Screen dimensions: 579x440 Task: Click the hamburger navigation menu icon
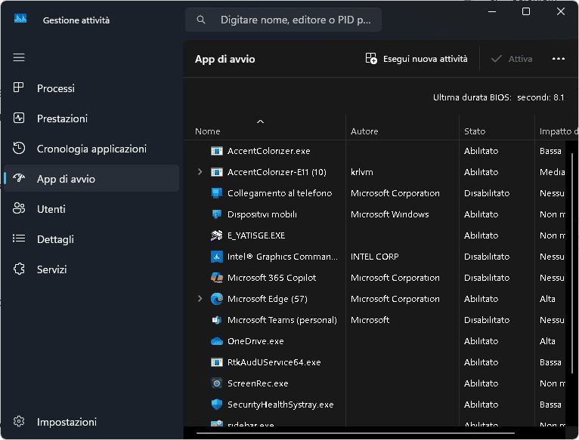tap(19, 57)
